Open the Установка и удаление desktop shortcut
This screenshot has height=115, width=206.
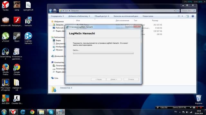[x=17, y=54]
